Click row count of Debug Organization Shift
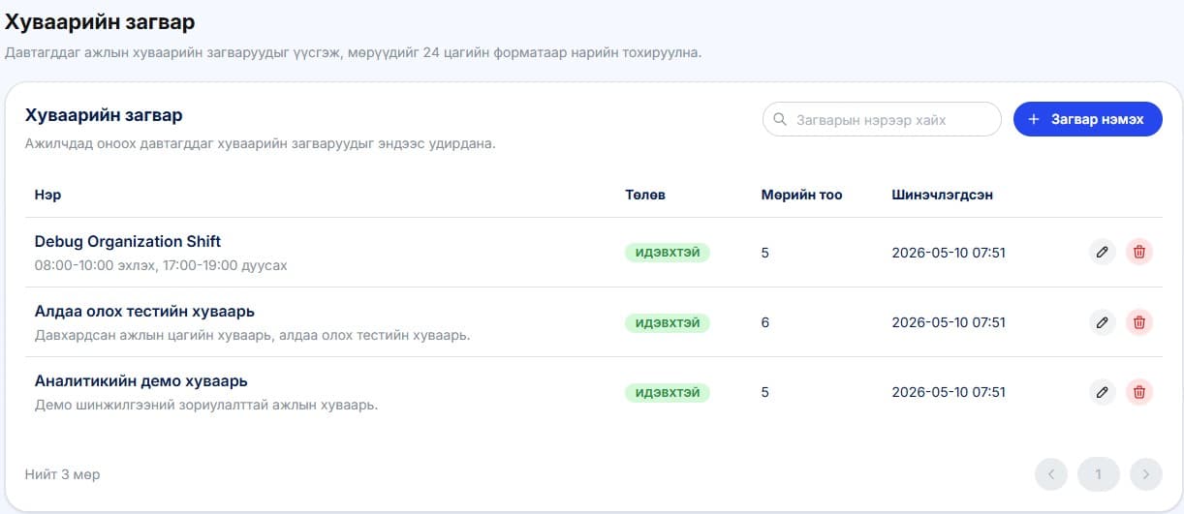Screen dimensions: 1184x514 point(765,253)
